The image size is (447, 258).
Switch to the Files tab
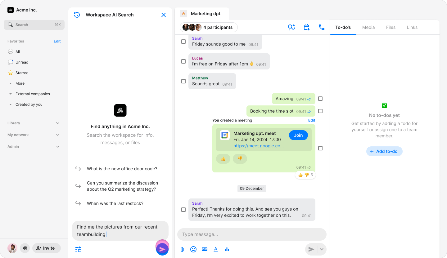click(391, 27)
